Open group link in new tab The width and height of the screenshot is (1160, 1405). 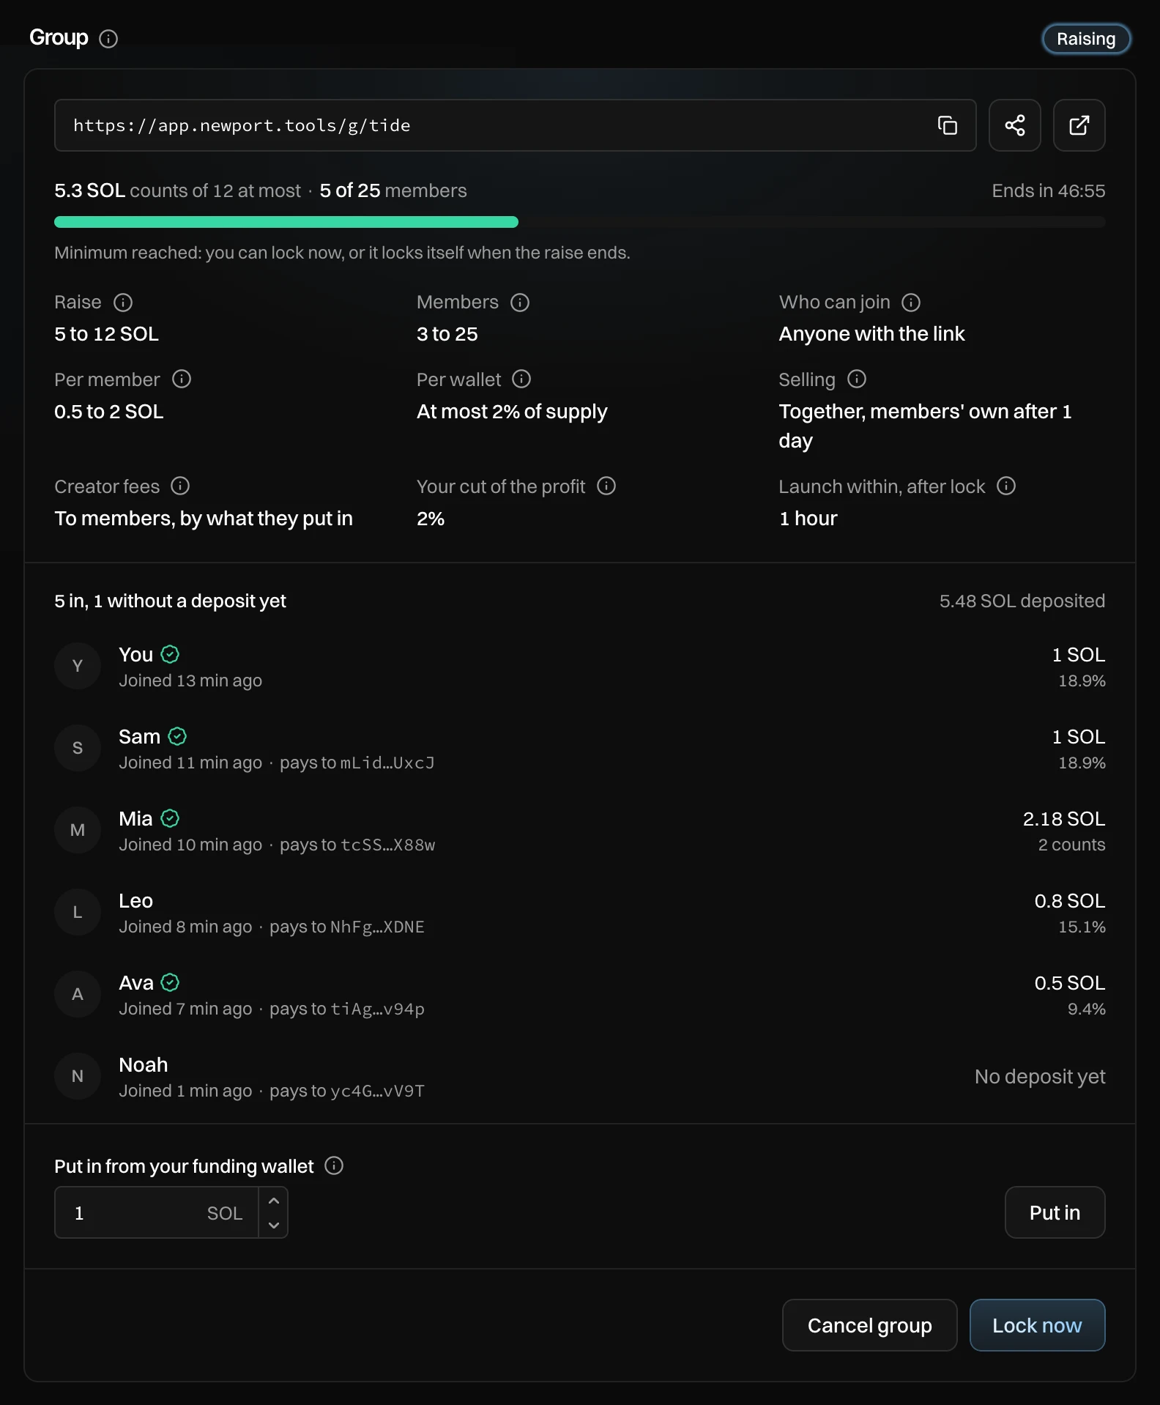tap(1079, 125)
